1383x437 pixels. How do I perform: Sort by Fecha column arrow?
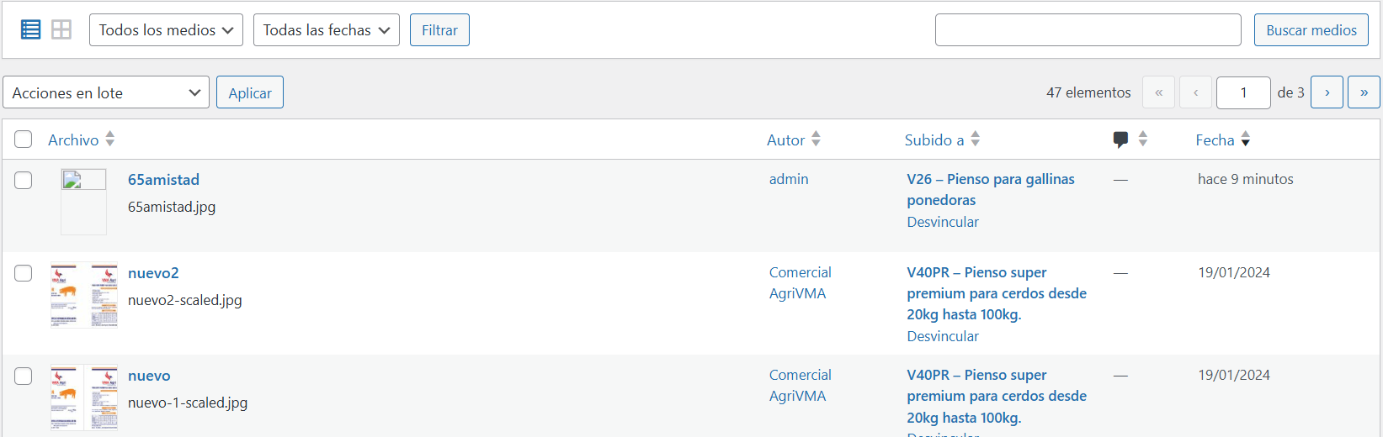1245,140
